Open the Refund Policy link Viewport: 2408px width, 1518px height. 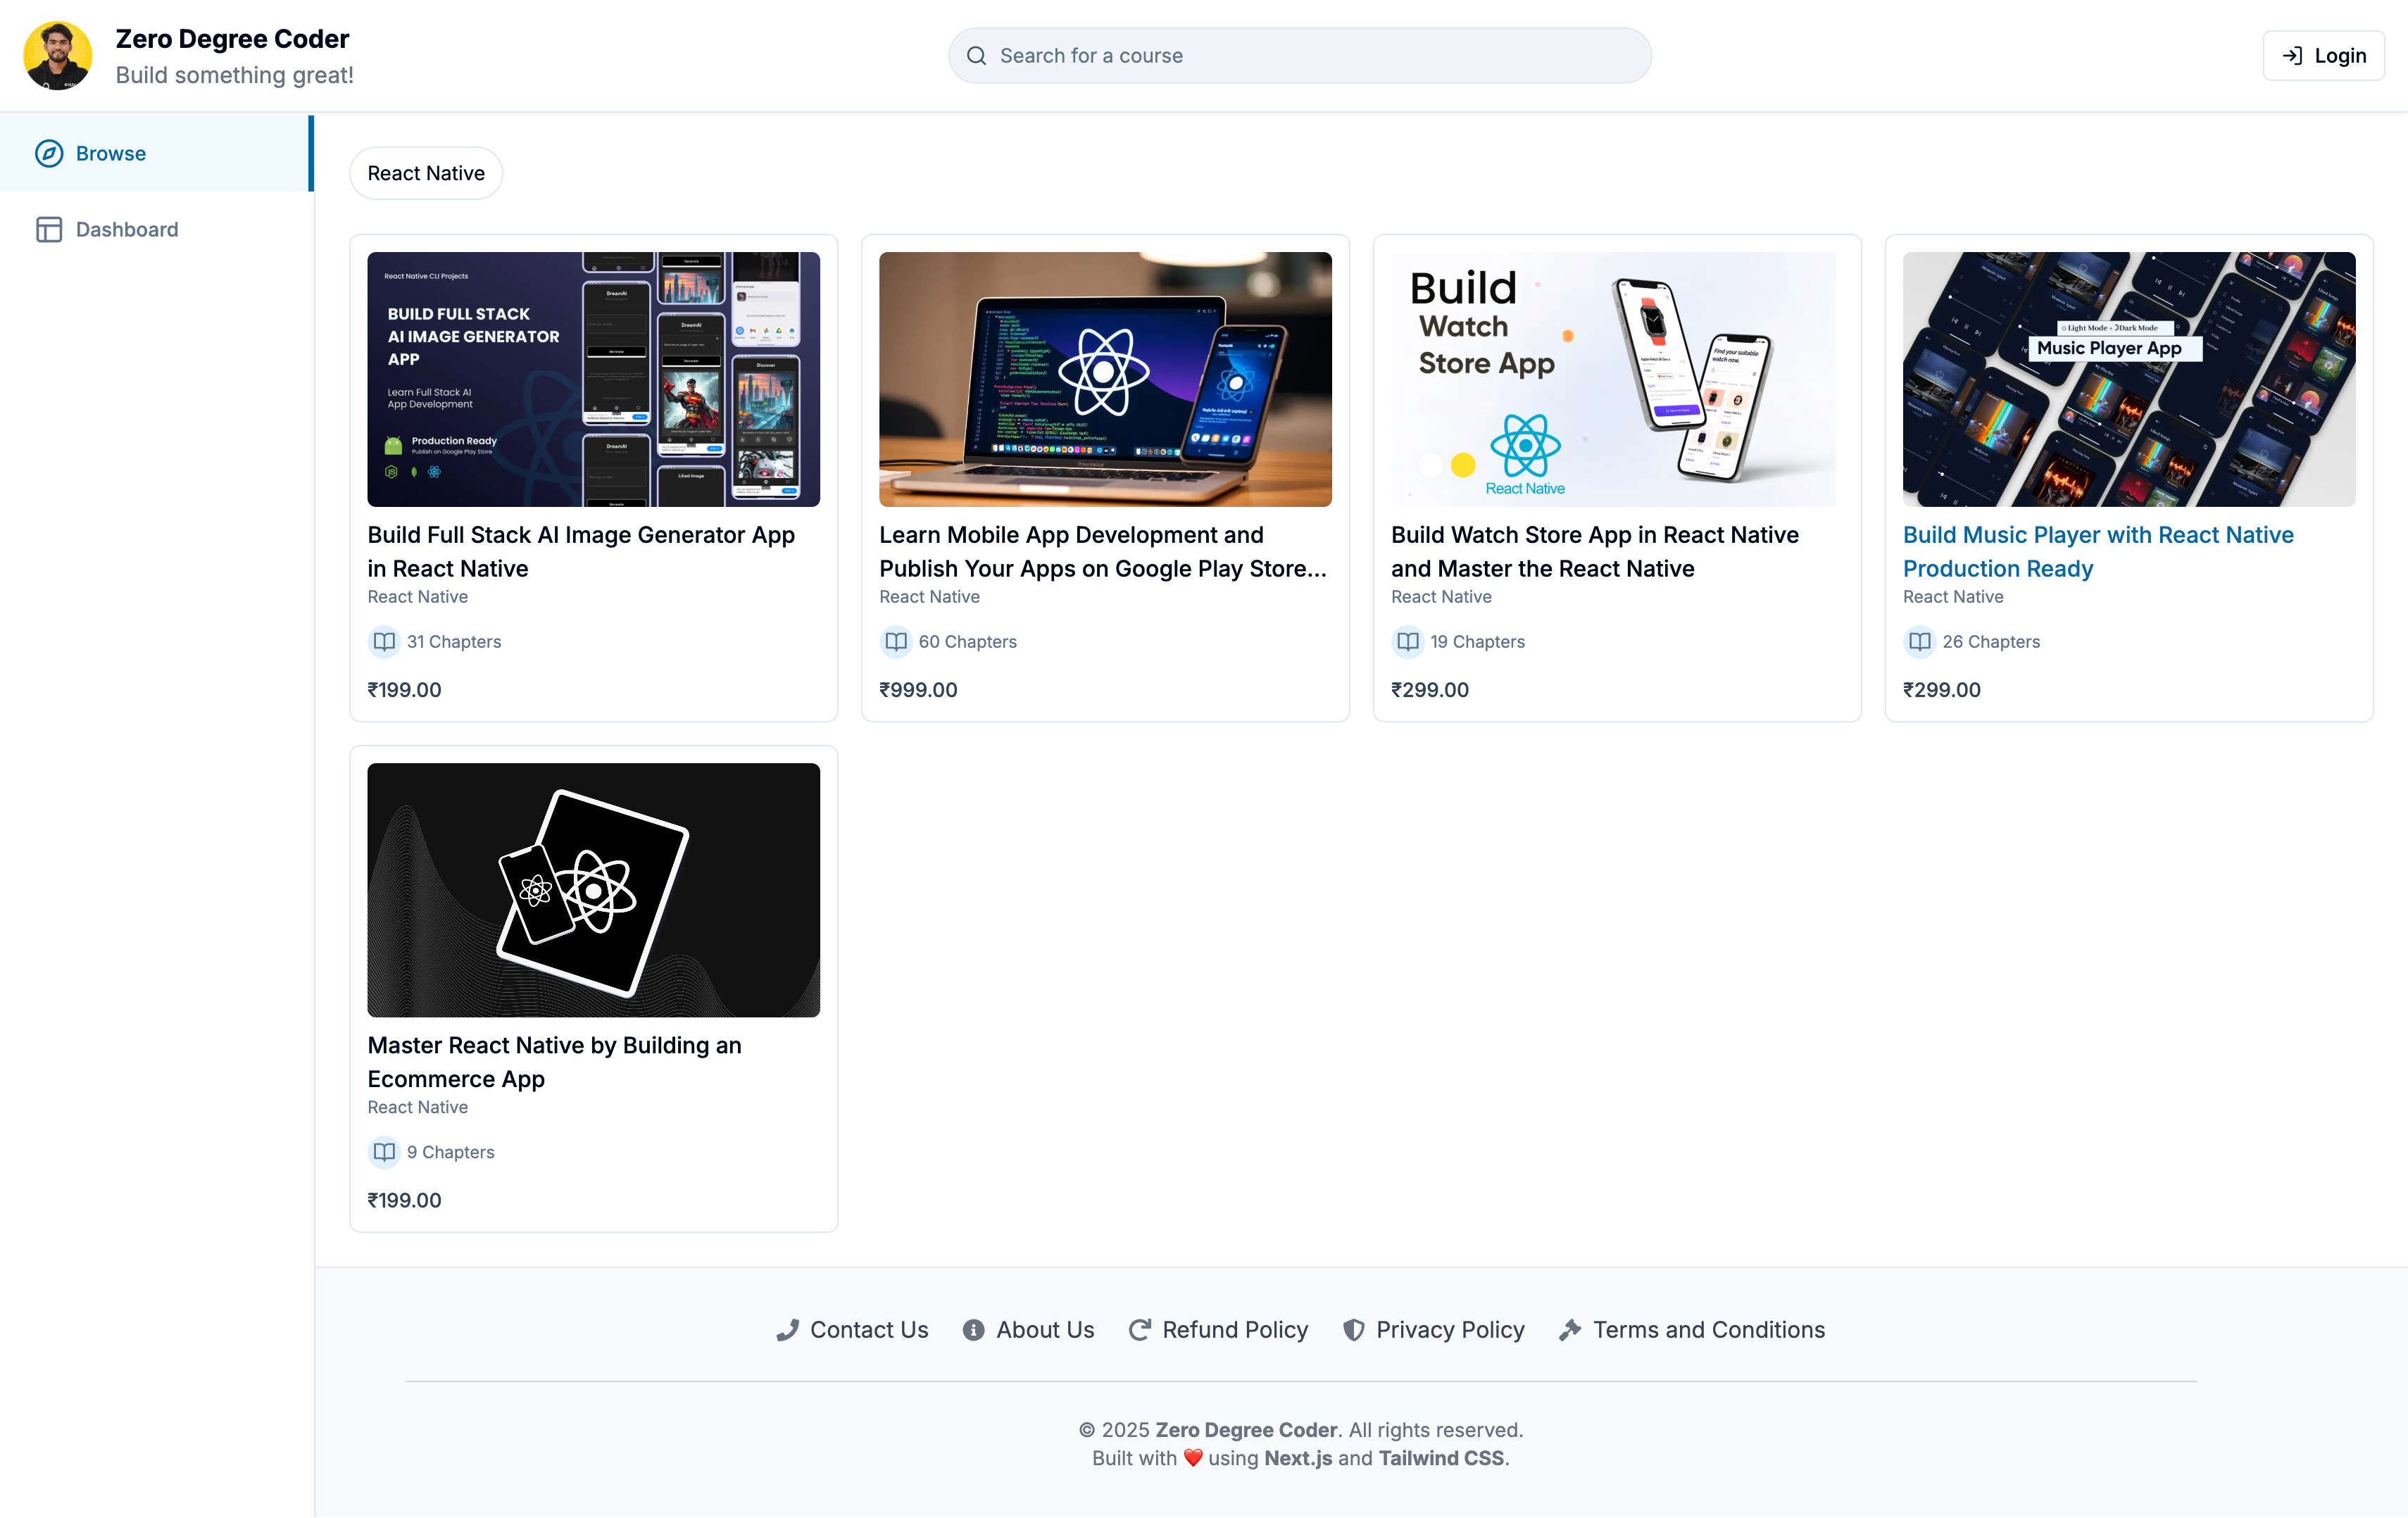1218,1330
